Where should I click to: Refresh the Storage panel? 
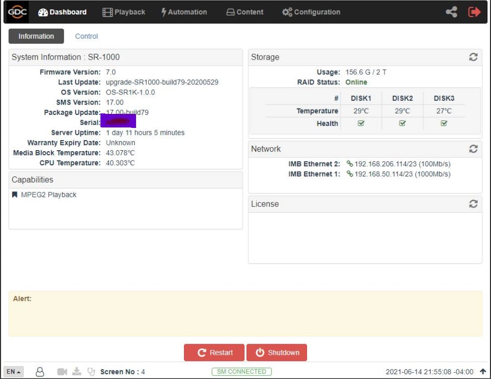tap(473, 57)
